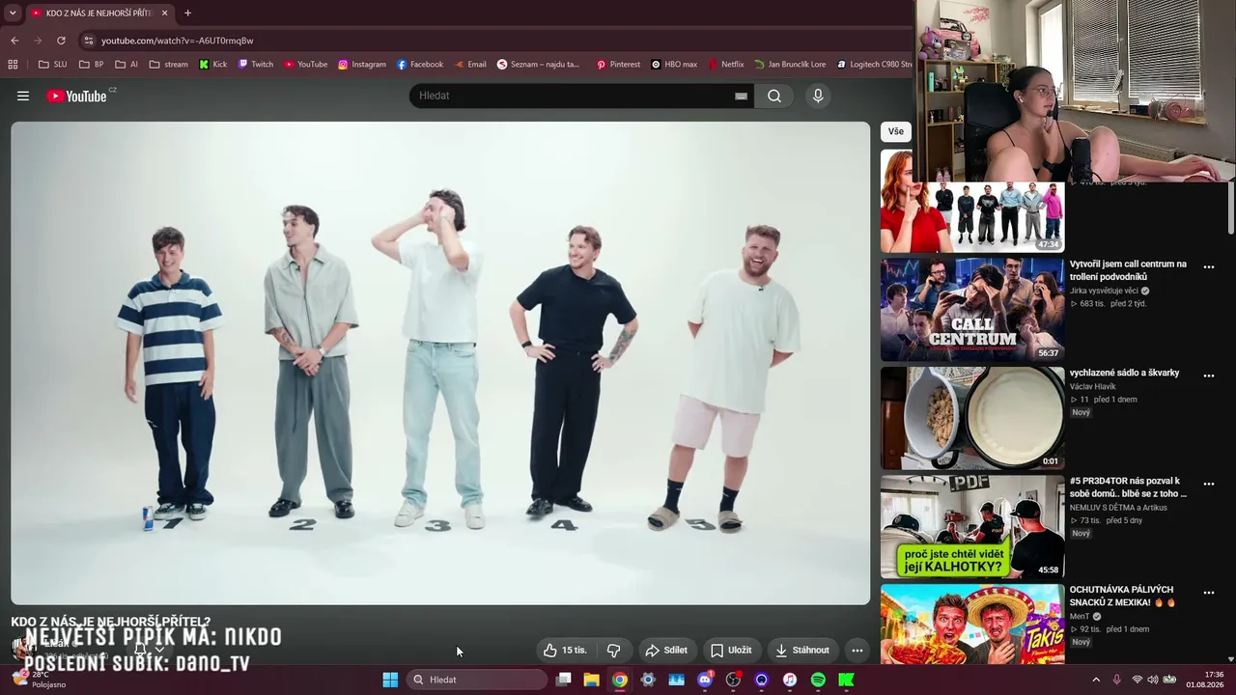1236x695 pixels.
Task: Click the address bar URL
Action: pyautogui.click(x=177, y=41)
